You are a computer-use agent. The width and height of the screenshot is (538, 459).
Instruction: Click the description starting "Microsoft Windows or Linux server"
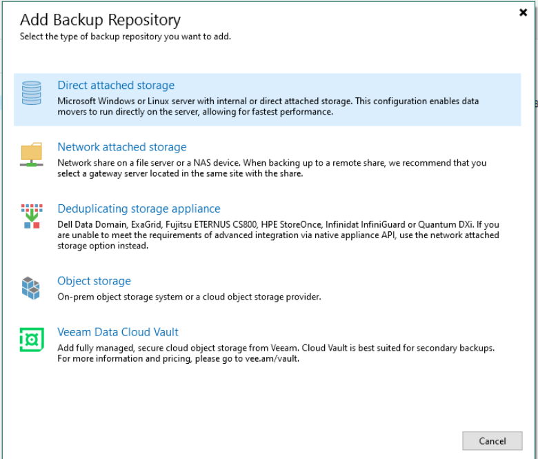point(268,106)
